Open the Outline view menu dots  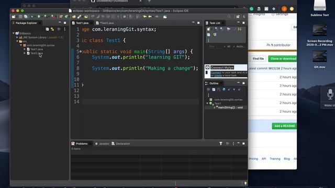(208, 95)
